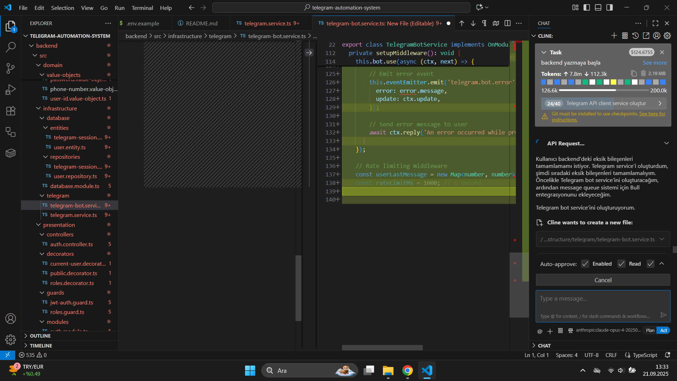677x381 pixels.
Task: Click the See more link
Action: click(654, 63)
